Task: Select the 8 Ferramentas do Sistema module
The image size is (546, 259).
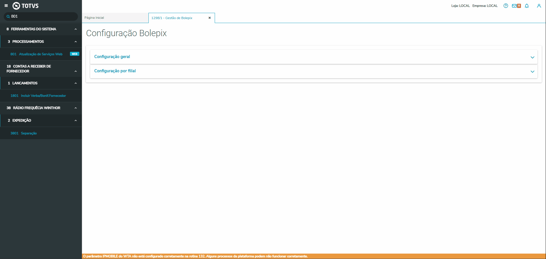Action: pos(41,29)
